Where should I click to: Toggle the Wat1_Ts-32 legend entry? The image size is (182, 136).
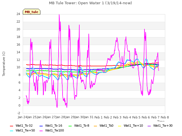[21, 126]
